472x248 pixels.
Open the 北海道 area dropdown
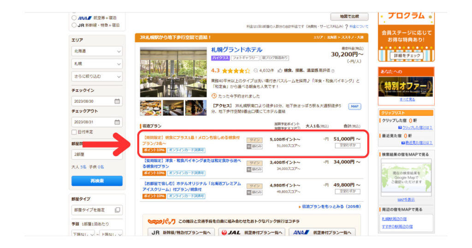[x=97, y=51]
